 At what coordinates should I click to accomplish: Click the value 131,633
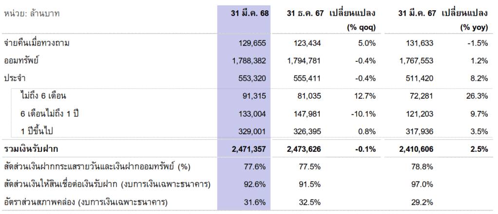click(420, 43)
